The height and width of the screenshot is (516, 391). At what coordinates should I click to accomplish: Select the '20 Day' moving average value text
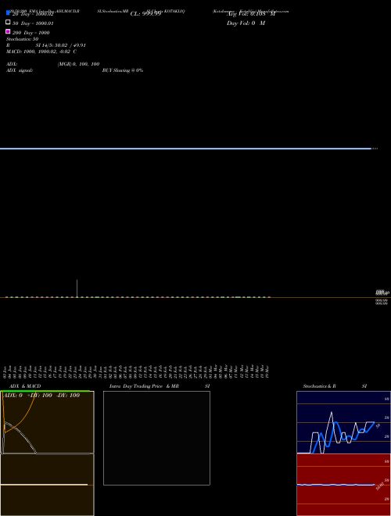[x=33, y=14]
